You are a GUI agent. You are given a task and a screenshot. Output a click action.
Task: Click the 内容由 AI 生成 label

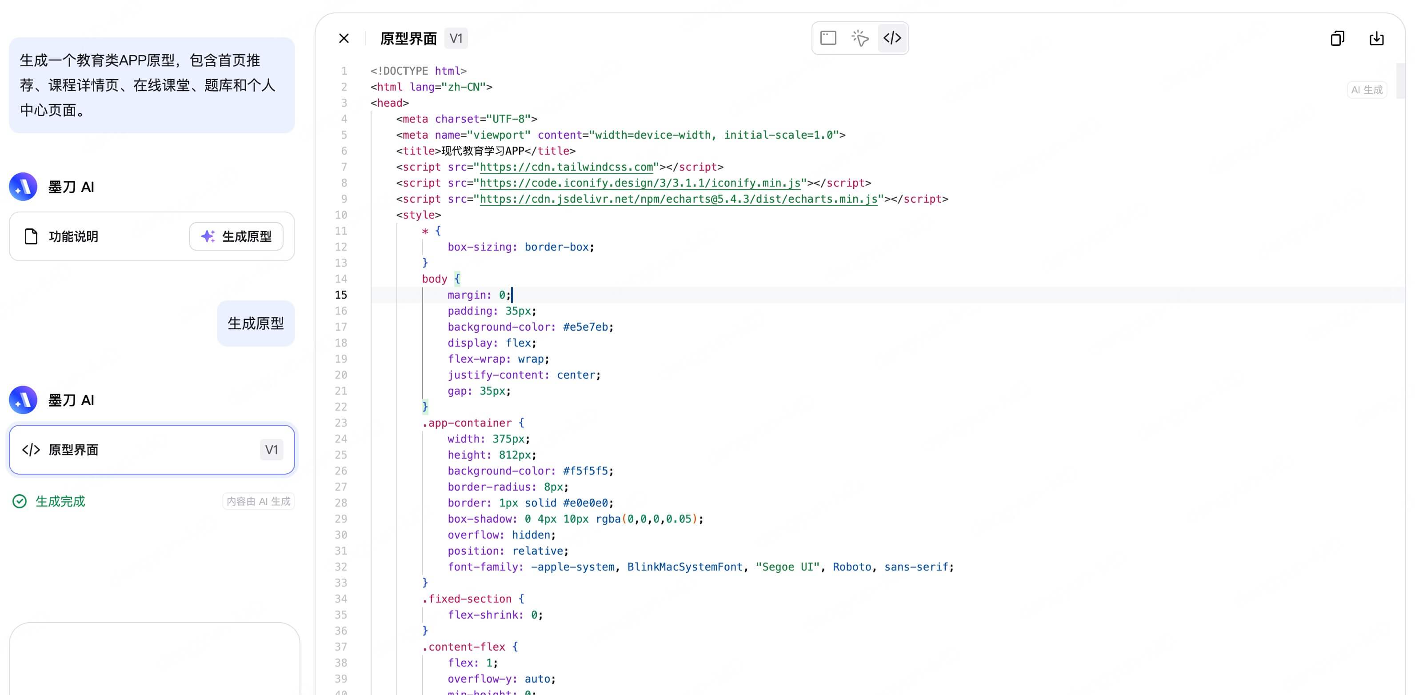click(258, 501)
